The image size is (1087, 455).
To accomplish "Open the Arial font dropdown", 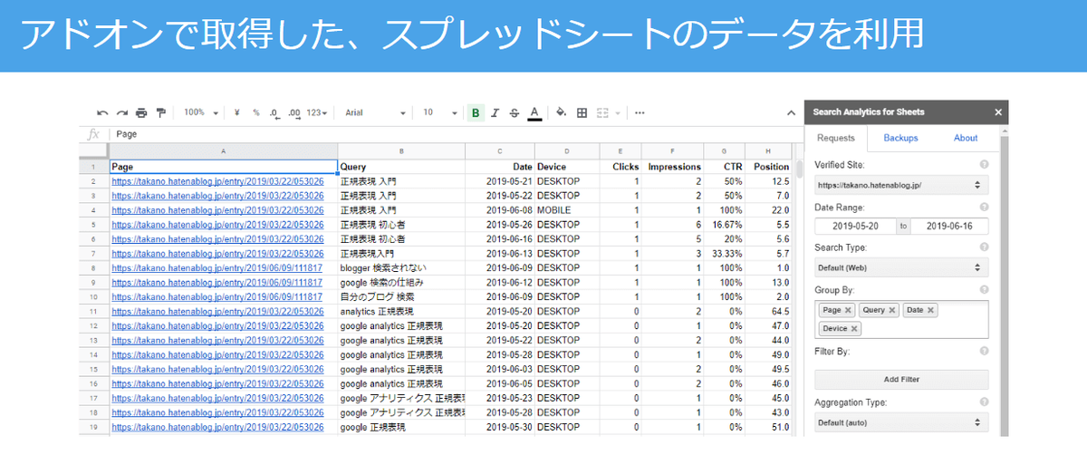I will (376, 113).
